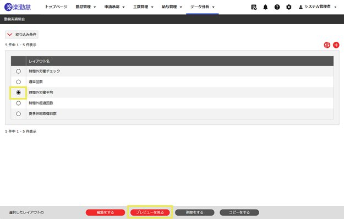This screenshot has width=344, height=219.
Task: Click the 楽楽勤怠 logo
Action: pos(18,7)
